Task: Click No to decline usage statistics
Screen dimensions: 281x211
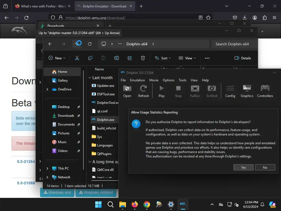Action: [265, 167]
